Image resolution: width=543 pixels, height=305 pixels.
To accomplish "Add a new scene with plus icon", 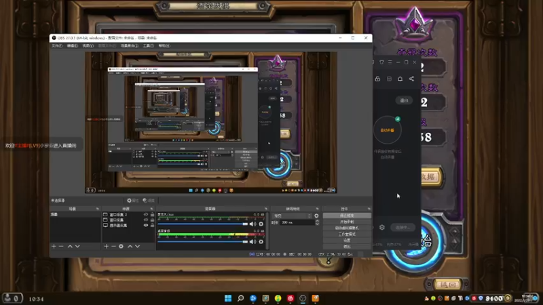I will (x=54, y=246).
